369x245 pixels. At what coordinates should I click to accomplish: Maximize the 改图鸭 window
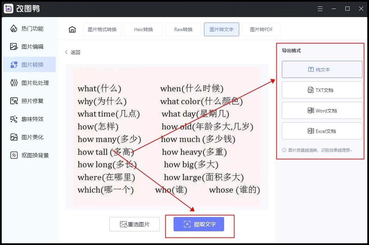pyautogui.click(x=347, y=9)
